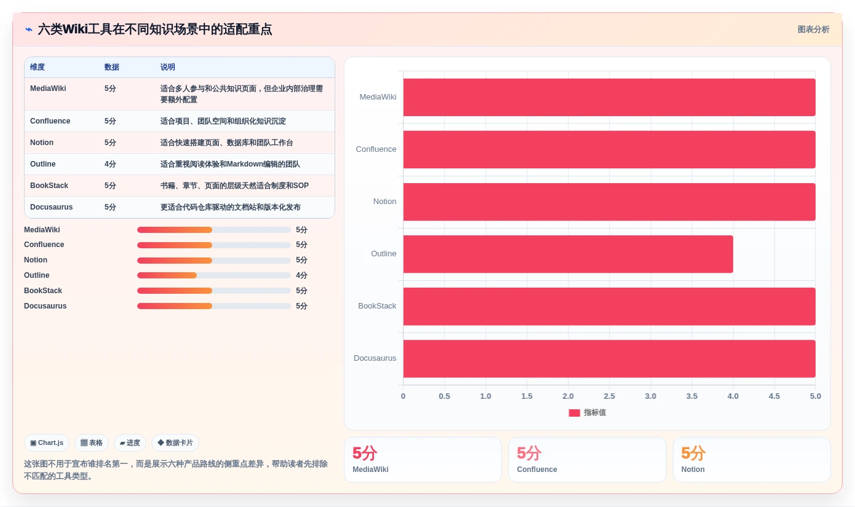
Task: Click the Confluence progress bar
Action: click(214, 245)
